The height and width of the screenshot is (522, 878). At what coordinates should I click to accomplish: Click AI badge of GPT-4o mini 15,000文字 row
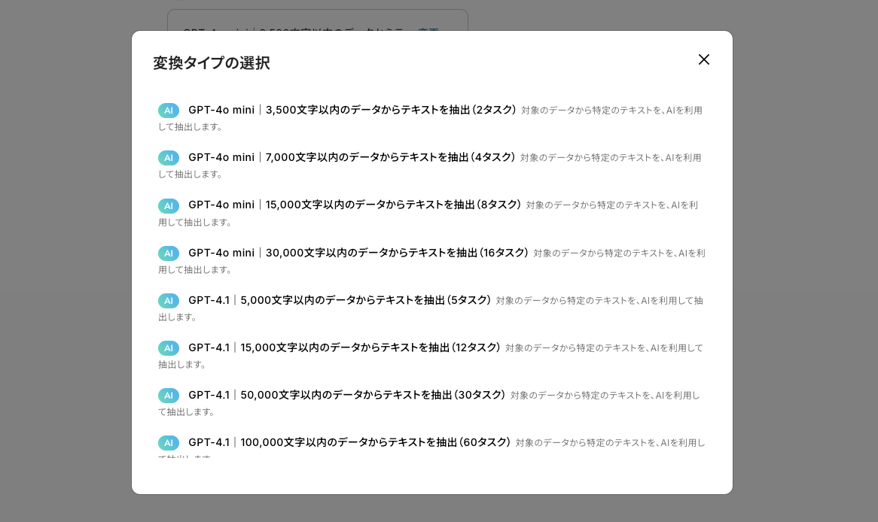(x=169, y=206)
